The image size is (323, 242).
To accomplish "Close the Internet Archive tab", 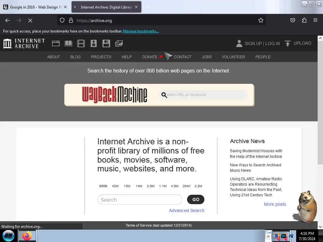I will click(136, 7).
